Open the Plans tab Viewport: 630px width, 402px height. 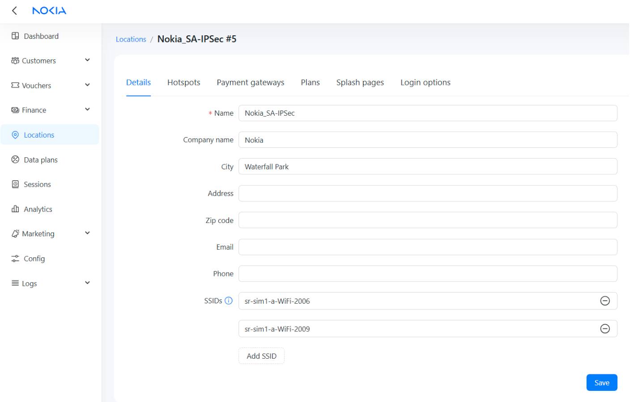pyautogui.click(x=310, y=82)
